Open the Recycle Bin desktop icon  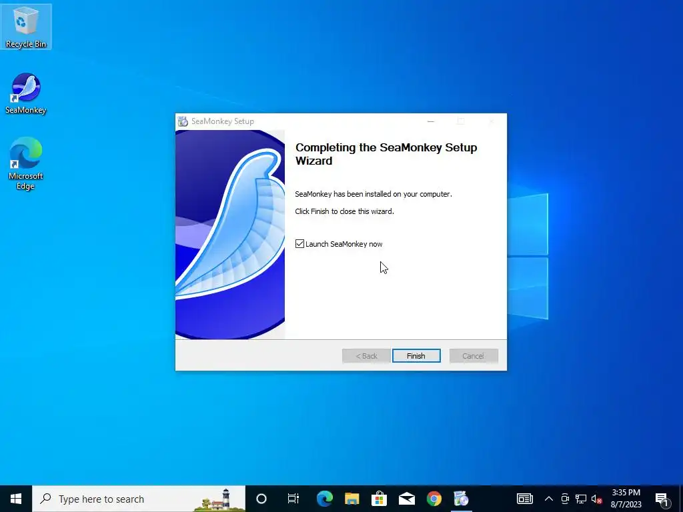point(26,27)
